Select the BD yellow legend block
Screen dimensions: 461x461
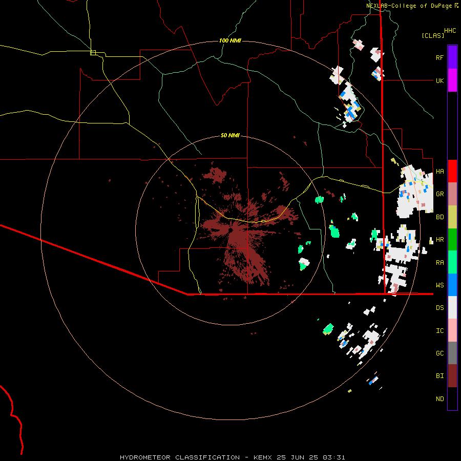click(452, 217)
